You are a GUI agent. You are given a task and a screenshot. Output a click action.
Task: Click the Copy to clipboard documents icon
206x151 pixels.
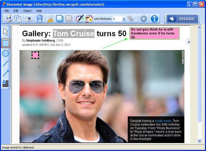[18, 19]
